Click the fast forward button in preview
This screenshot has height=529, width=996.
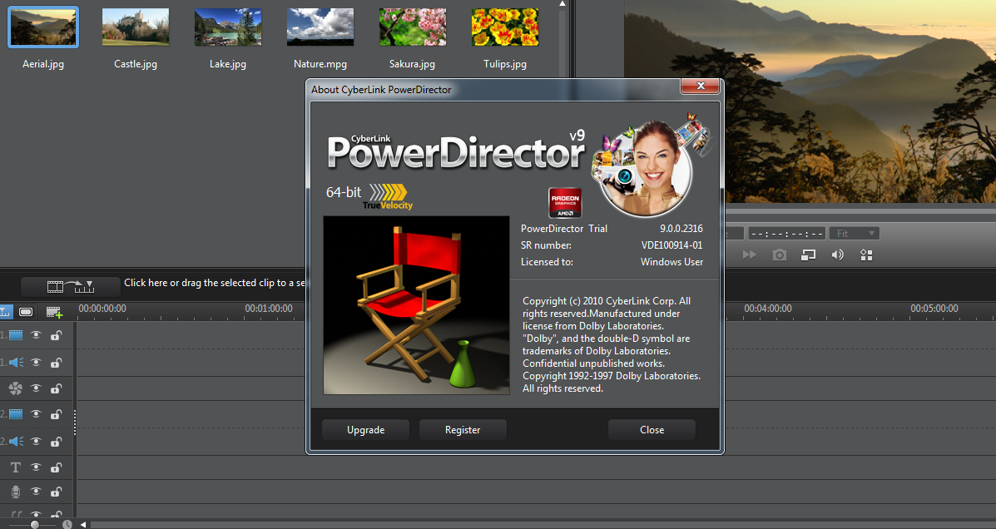point(750,255)
